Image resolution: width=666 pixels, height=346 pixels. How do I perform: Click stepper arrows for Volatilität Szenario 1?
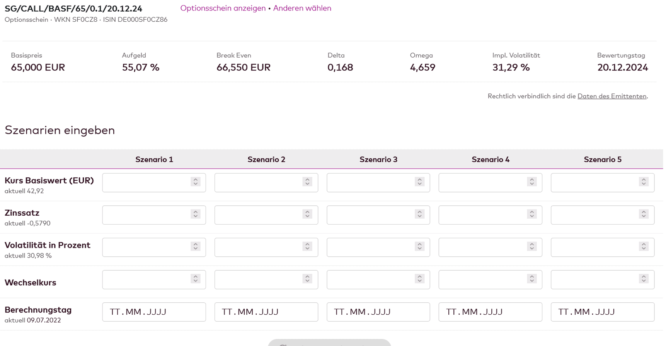pos(196,246)
